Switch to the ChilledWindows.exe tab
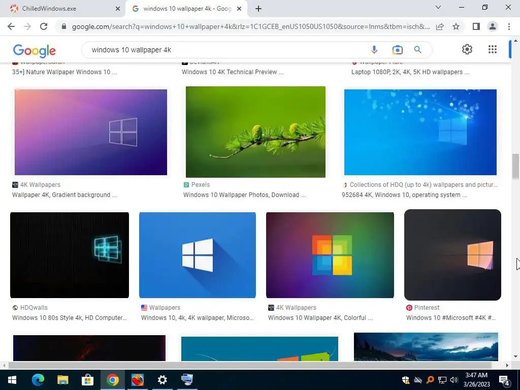Viewport: 520px width, 390px height. click(63, 9)
